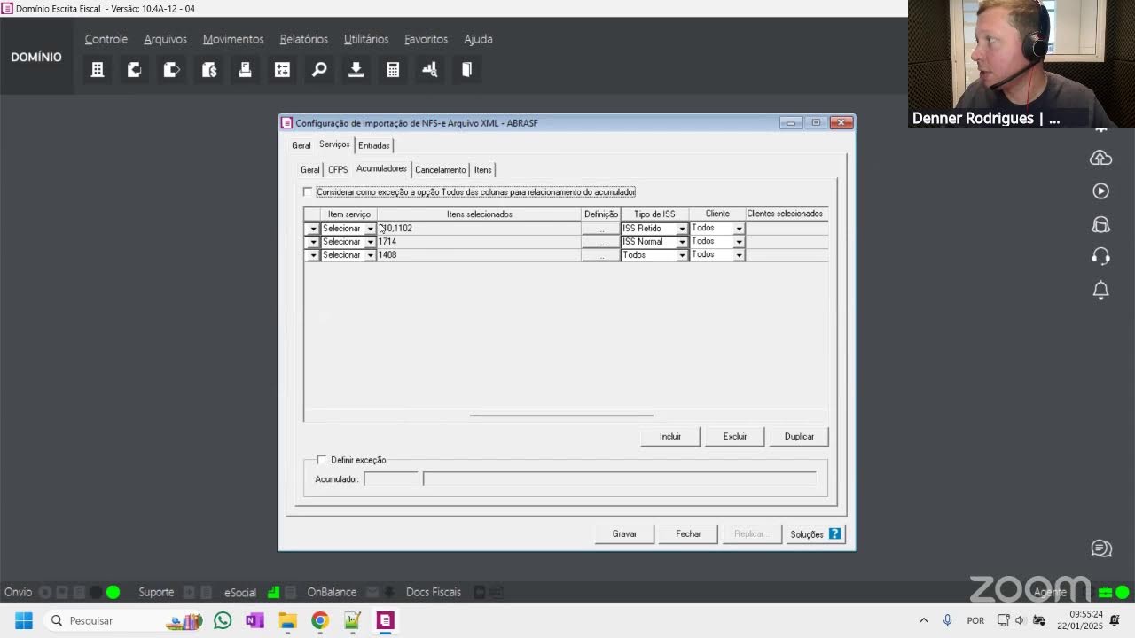
Task: Switch to the Entradas tab
Action: [x=374, y=145]
